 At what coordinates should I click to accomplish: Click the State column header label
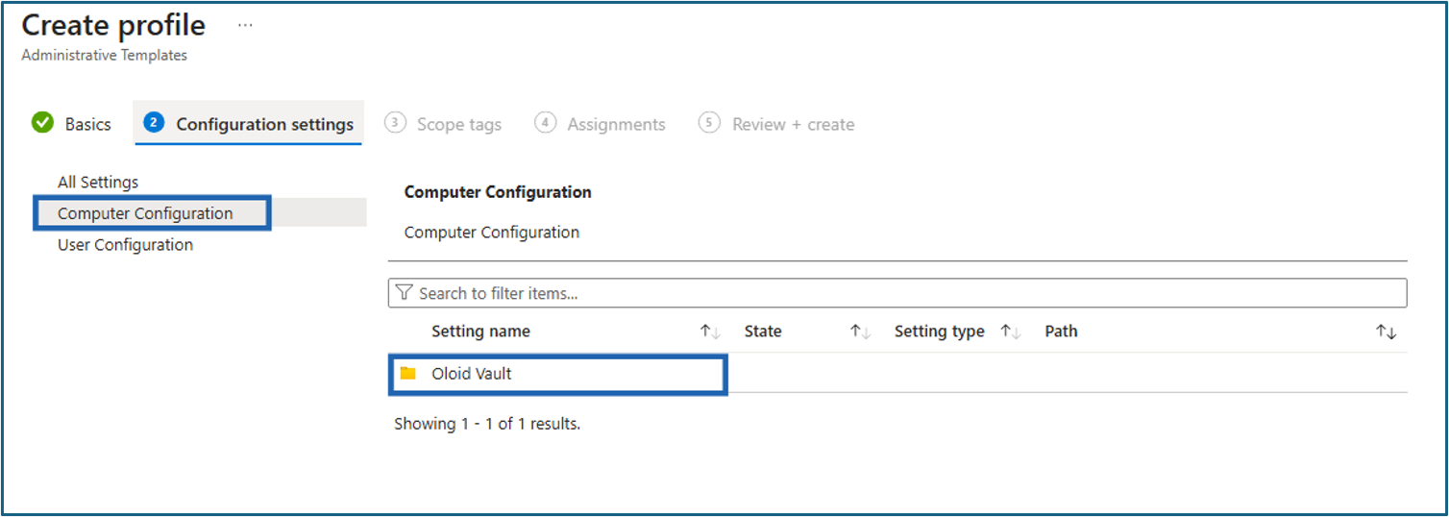point(763,332)
